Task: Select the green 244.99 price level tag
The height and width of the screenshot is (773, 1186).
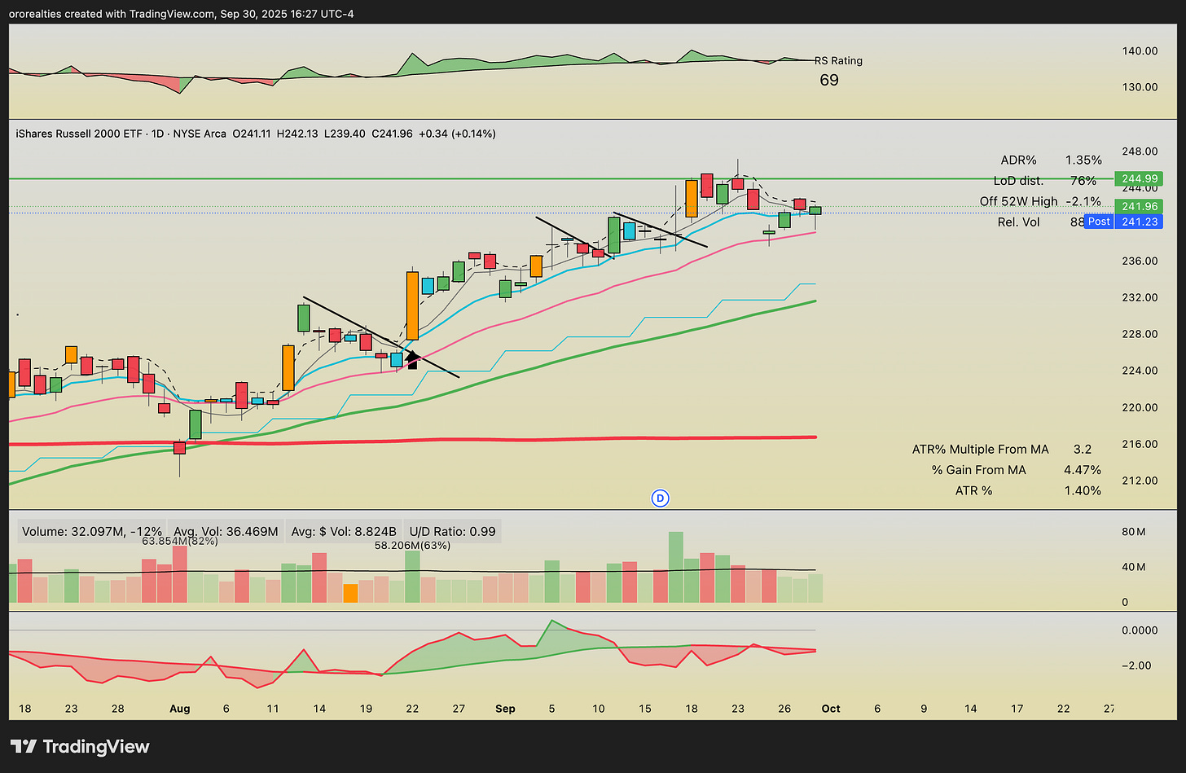Action: point(1139,179)
